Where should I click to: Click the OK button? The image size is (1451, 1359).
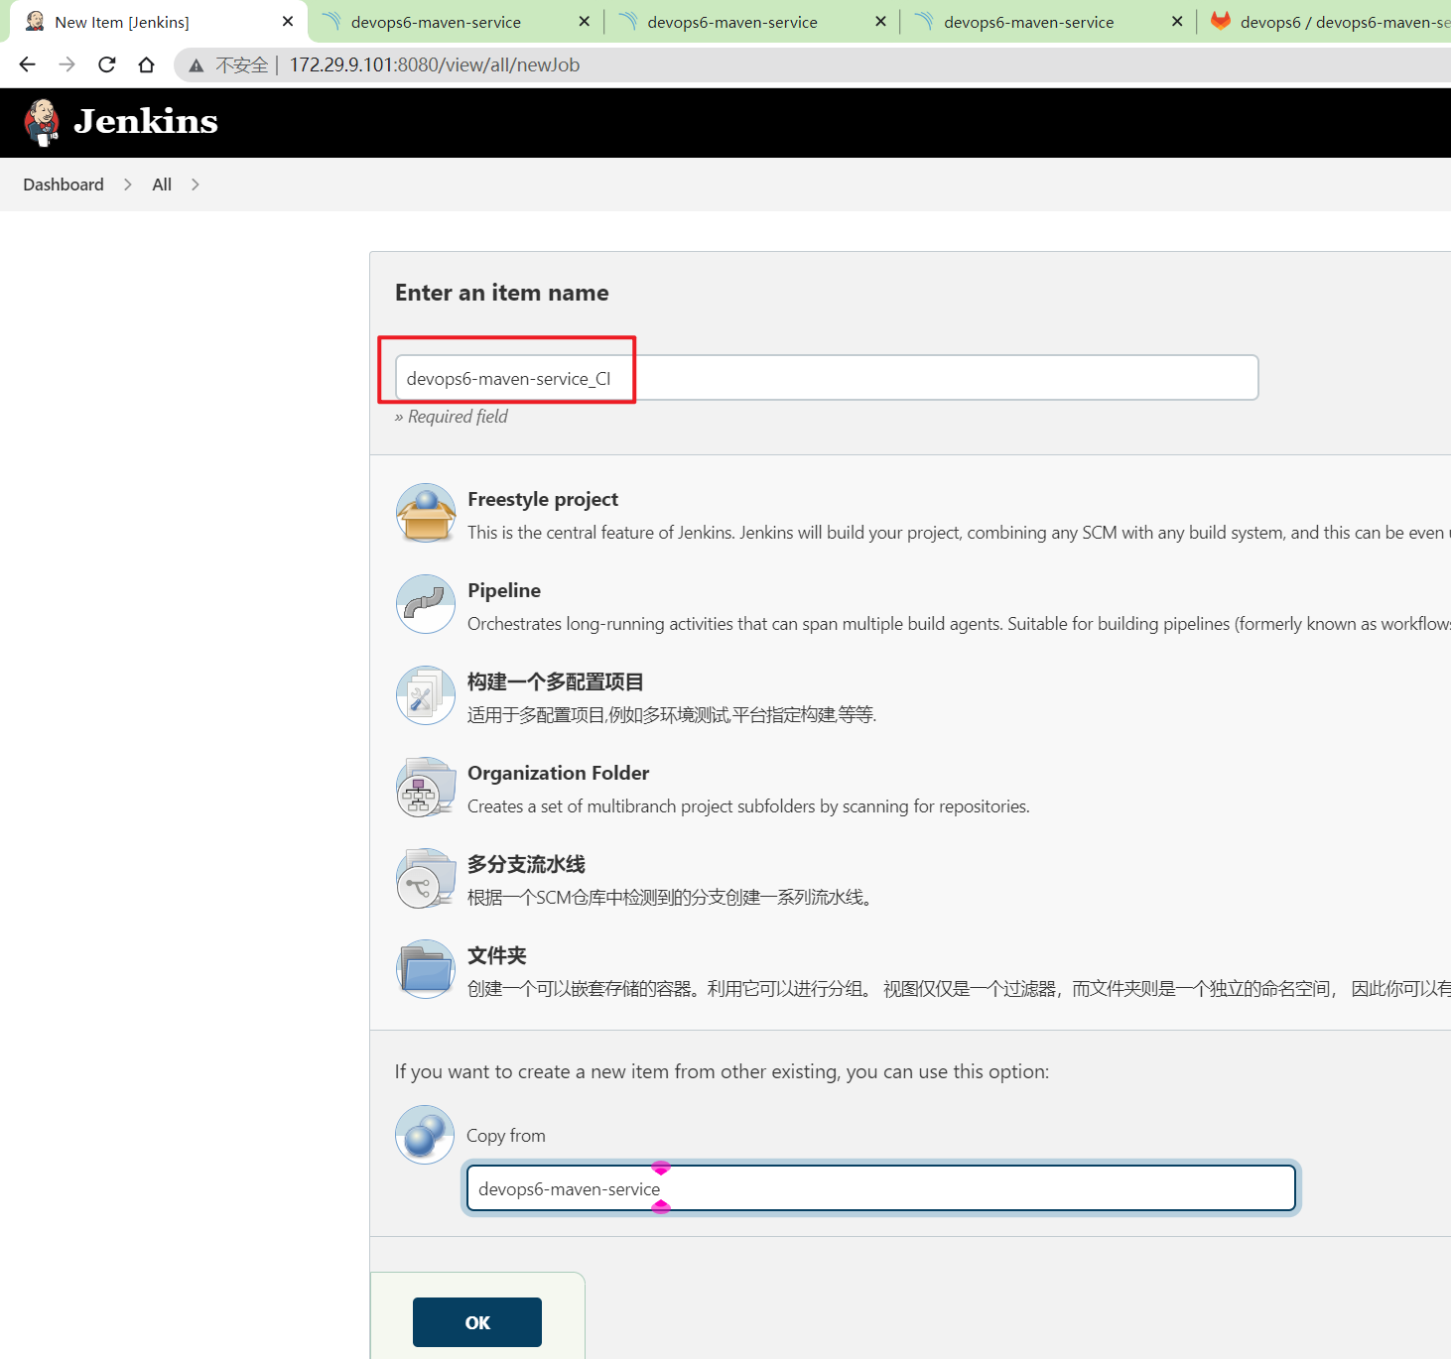(477, 1322)
